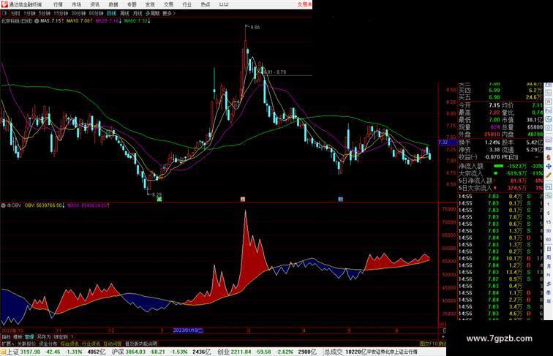The width and height of the screenshot is (553, 356).
Task: Click the 月 period shortcut in right sidebar
Action: [549, 267]
